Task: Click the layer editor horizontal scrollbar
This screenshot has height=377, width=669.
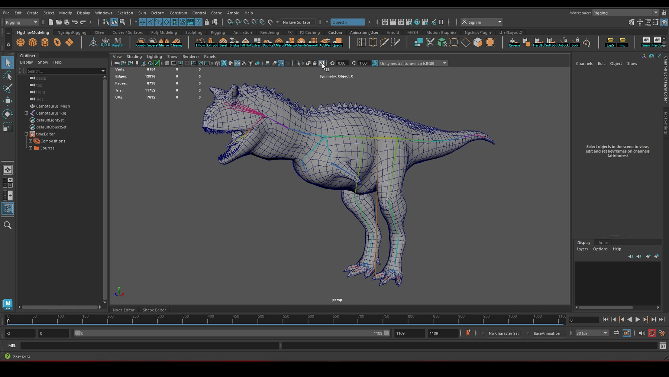Action: (606, 307)
